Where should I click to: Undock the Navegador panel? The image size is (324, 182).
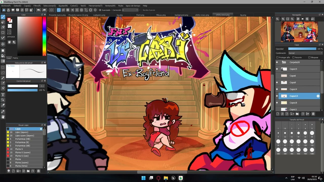pos(319,15)
